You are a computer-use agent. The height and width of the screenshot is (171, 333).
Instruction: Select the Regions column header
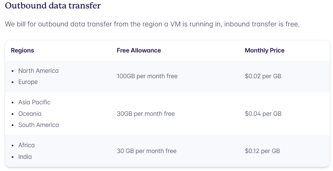[x=22, y=50]
